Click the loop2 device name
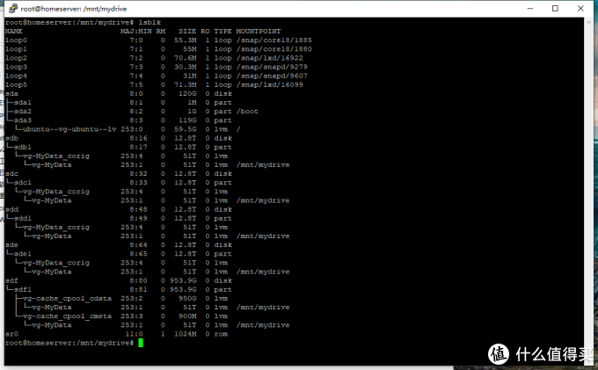 point(16,58)
